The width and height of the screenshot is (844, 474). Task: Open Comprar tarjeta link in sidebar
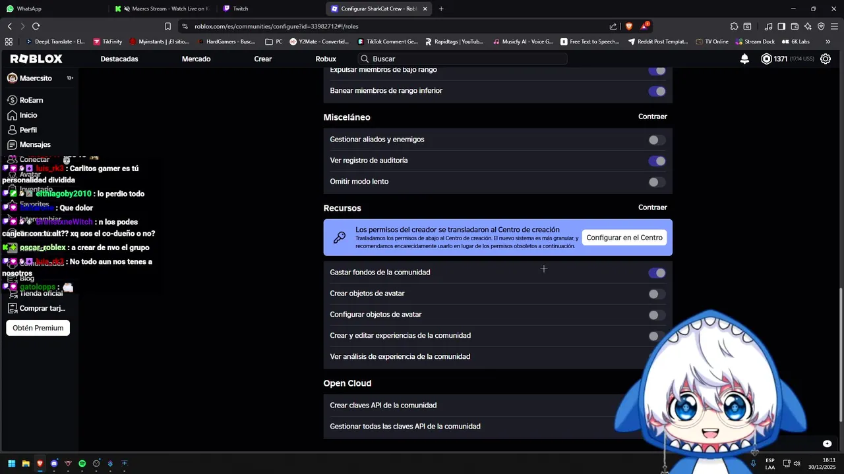[x=36, y=308]
